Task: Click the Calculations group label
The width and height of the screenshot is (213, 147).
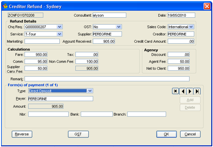Action: coord(19,49)
